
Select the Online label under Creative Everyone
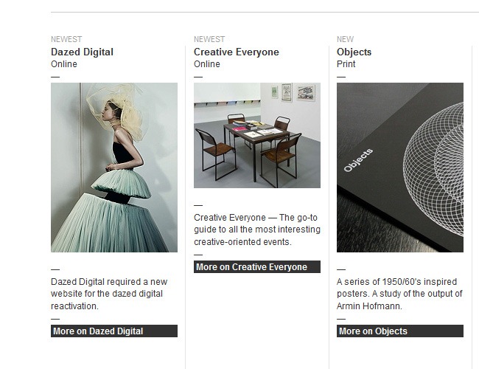207,64
